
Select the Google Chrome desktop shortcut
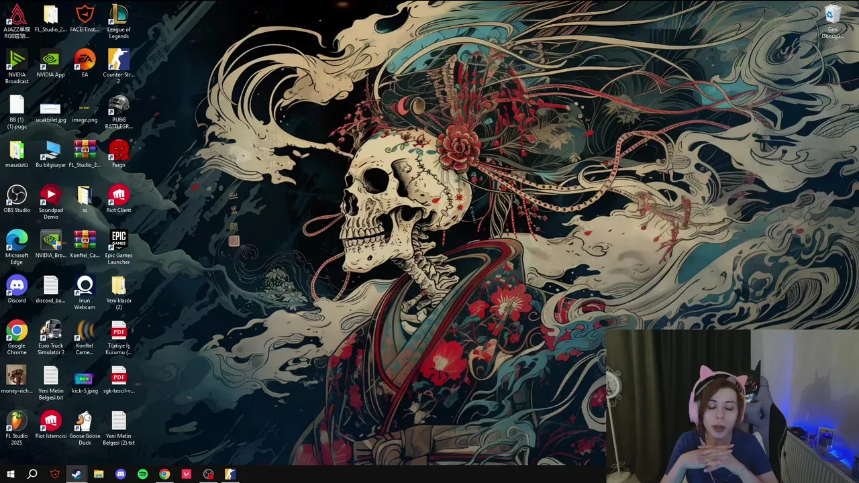(x=17, y=337)
